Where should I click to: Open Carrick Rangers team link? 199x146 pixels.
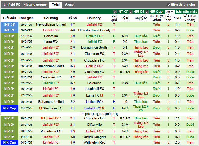[94, 137]
